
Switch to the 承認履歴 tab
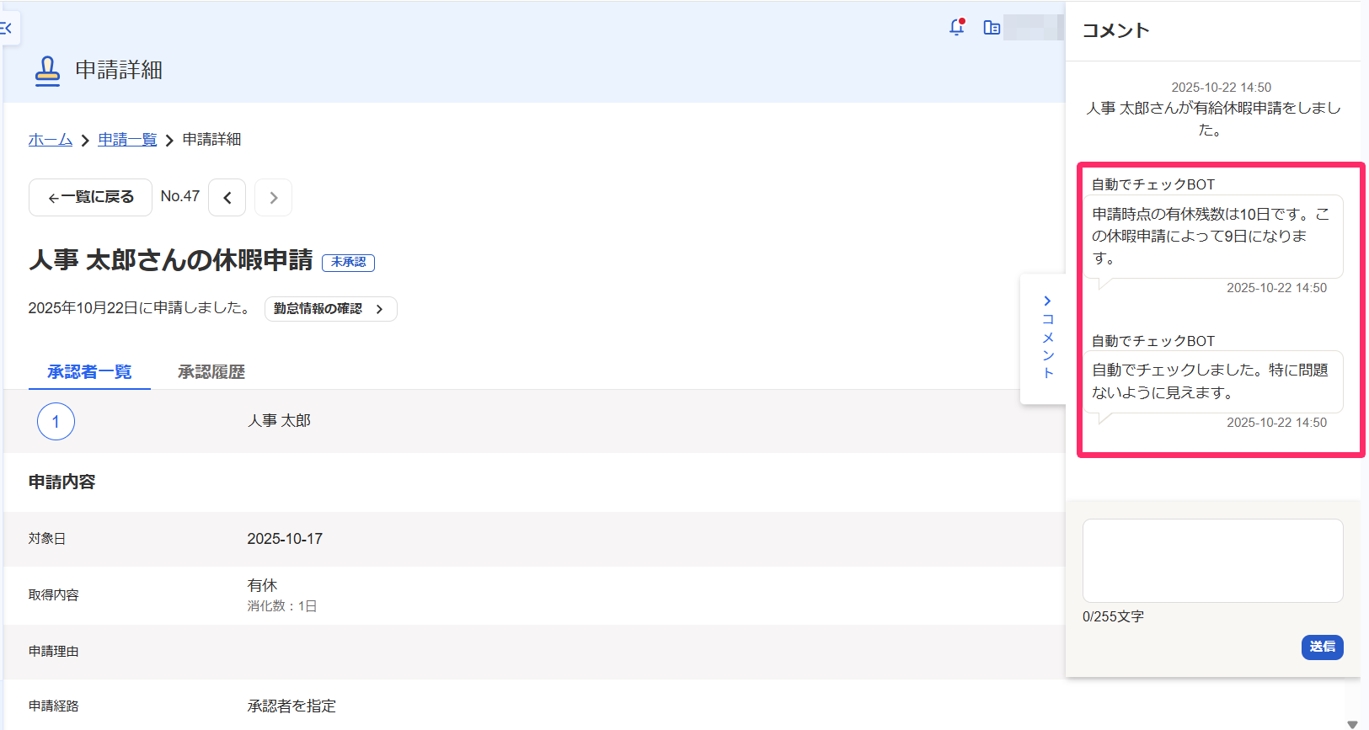pos(211,372)
